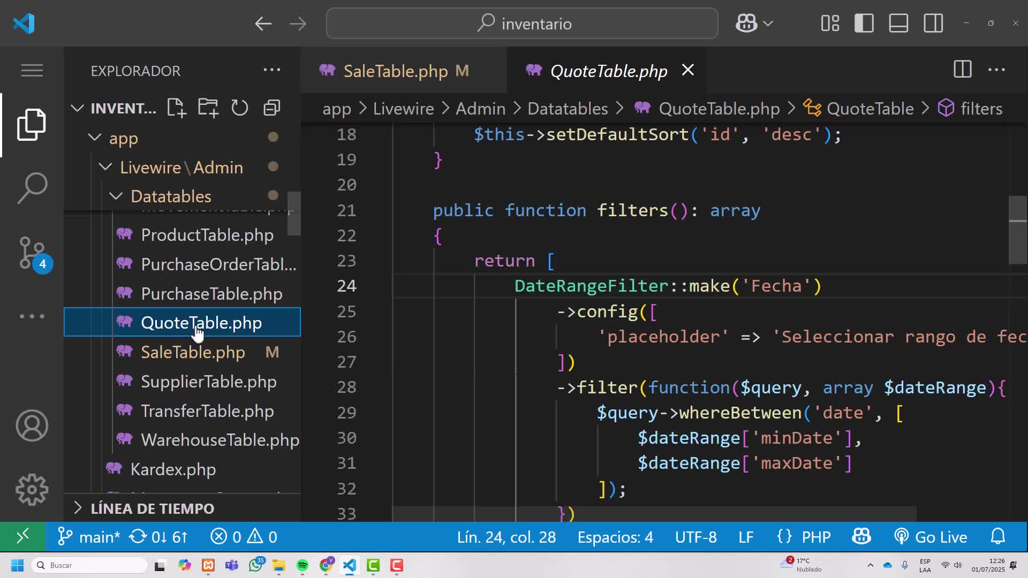Click the Datatables breadcrumb segment
1028x578 pixels.
[568, 109]
